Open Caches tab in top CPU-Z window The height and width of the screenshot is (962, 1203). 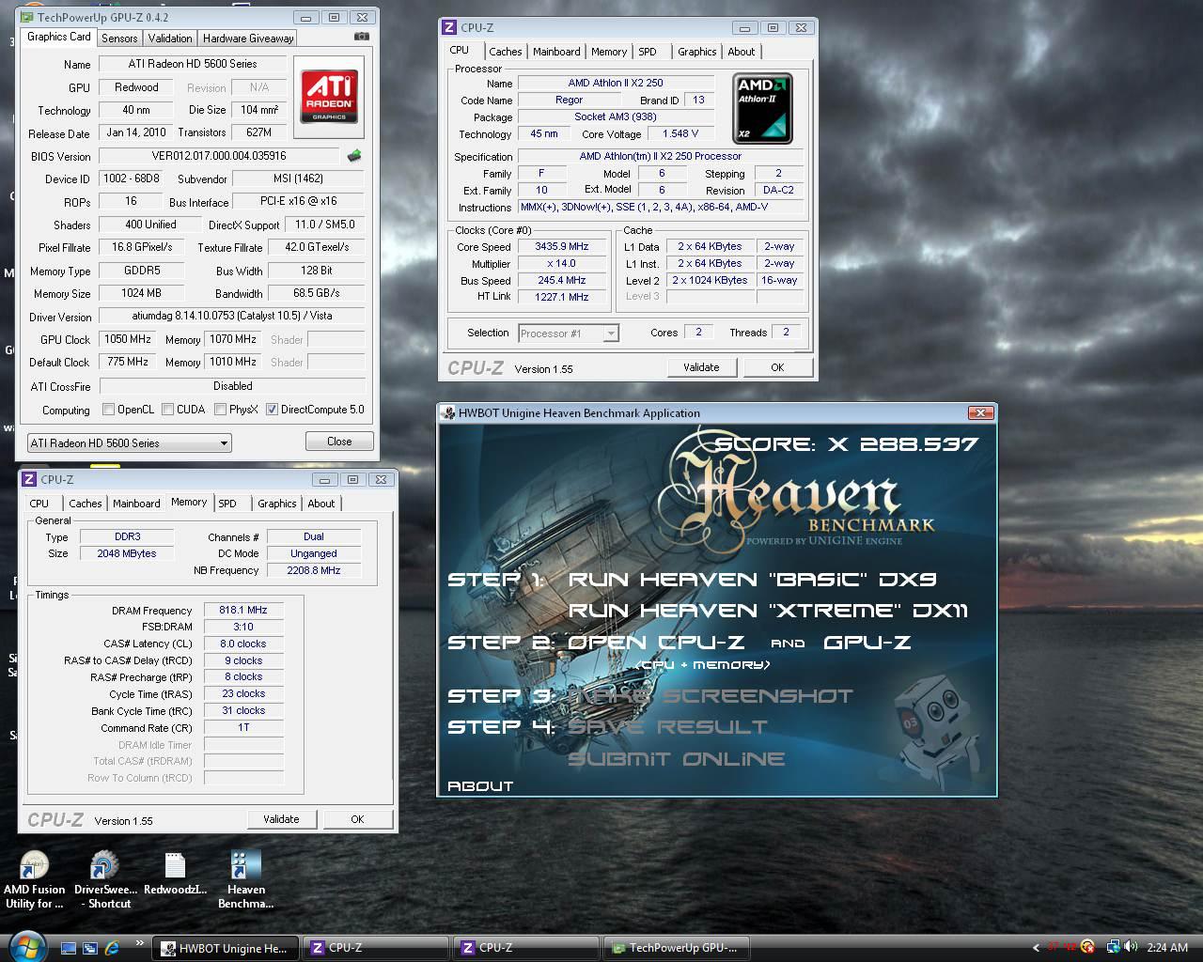click(x=505, y=52)
